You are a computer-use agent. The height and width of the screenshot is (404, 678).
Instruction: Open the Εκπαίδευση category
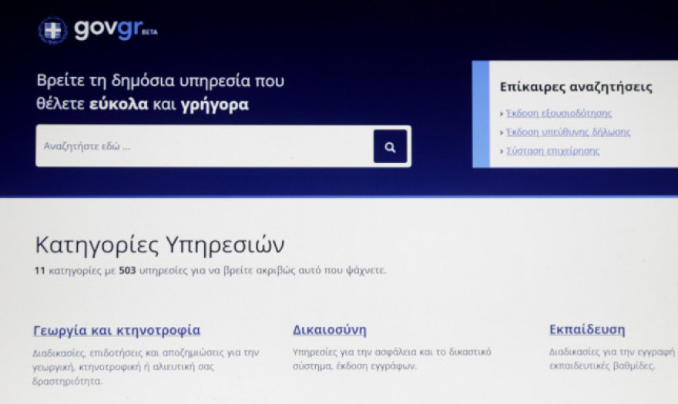tap(587, 329)
